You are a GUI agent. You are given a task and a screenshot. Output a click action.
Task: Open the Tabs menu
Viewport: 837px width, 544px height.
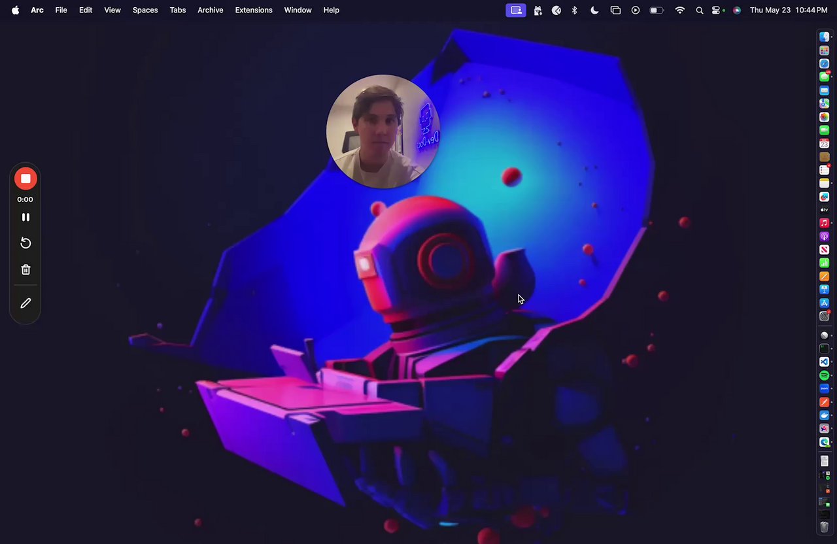tap(178, 10)
